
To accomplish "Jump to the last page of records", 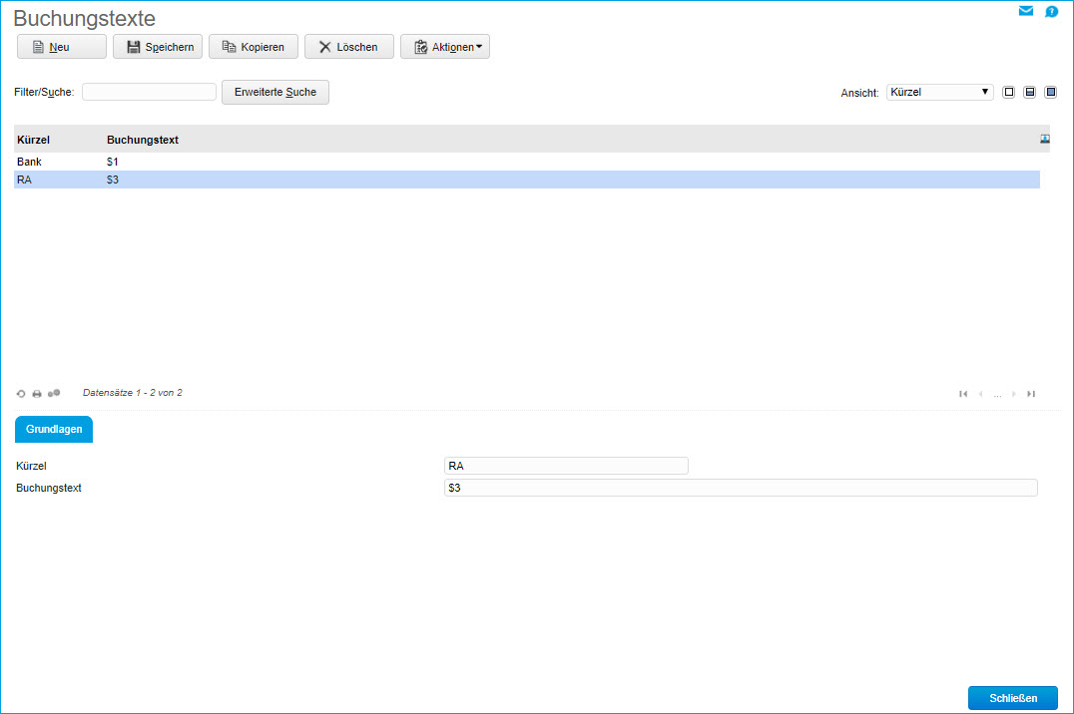I will (x=1031, y=394).
